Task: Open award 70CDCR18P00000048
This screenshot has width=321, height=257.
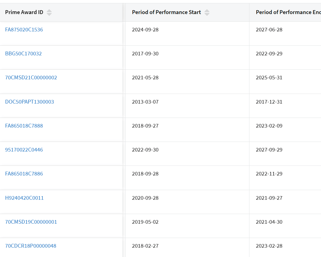Action: 31,246
